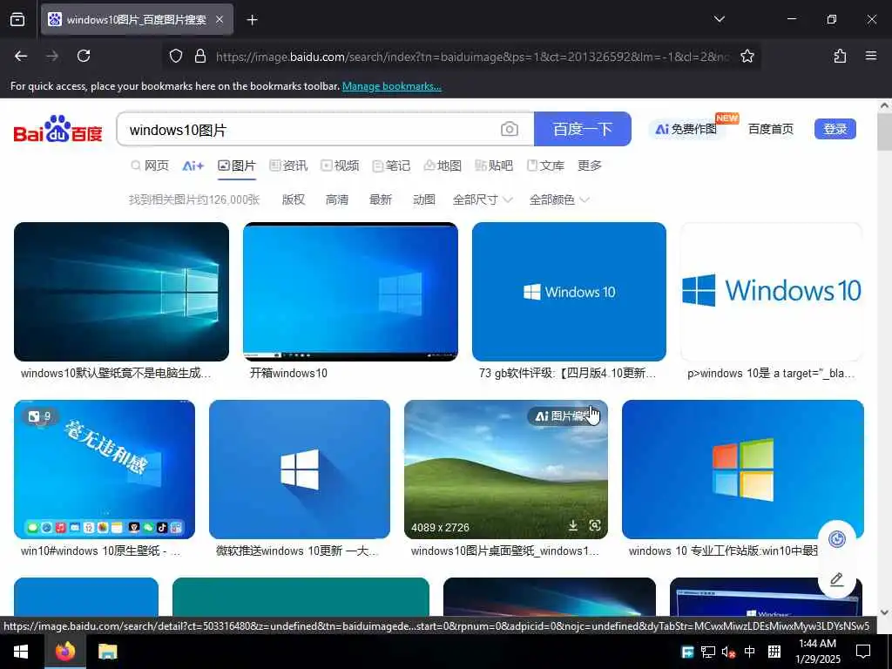Click the win10#windows 10原生壁纸 caption
This screenshot has height=669, width=892.
(100, 551)
